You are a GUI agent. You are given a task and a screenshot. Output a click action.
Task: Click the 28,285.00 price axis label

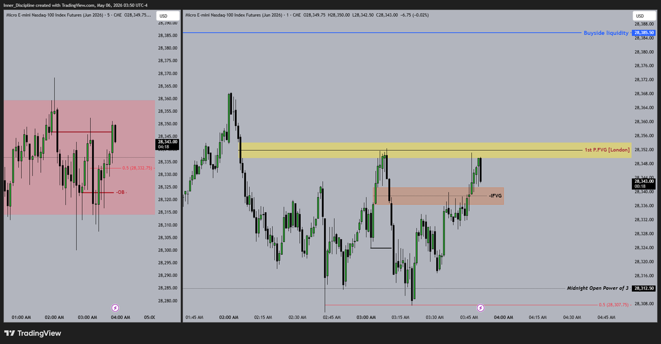click(167, 288)
